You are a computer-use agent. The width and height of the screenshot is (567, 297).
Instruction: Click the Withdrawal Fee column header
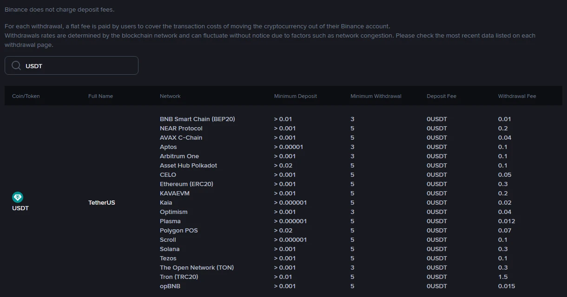tap(517, 96)
